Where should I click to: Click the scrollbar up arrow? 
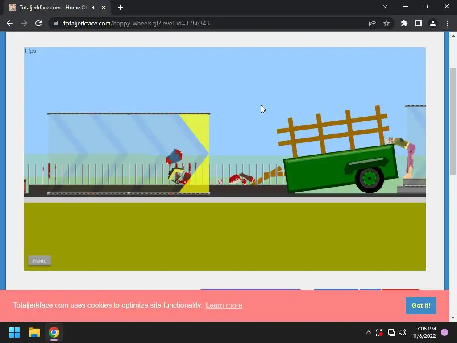click(453, 36)
